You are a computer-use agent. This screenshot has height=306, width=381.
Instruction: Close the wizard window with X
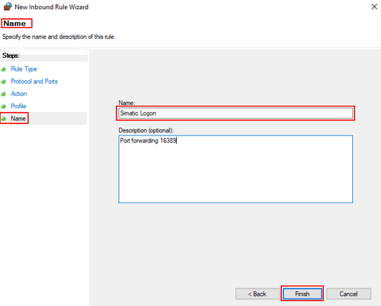(374, 7)
